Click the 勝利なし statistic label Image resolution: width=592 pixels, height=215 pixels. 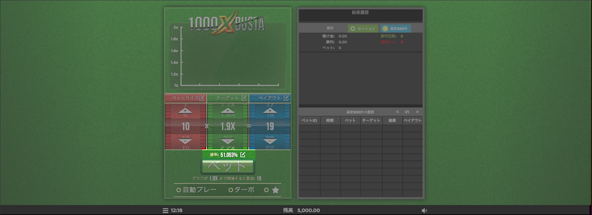coord(389,42)
